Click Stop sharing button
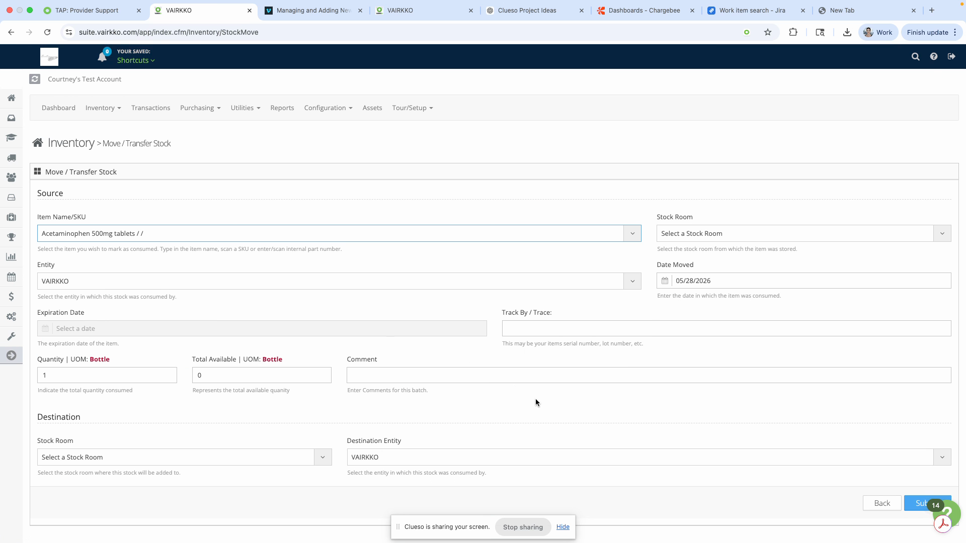This screenshot has width=966, height=543. tap(523, 527)
